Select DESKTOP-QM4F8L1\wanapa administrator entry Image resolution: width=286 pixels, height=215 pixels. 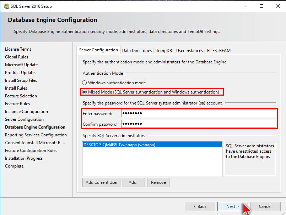point(152,145)
